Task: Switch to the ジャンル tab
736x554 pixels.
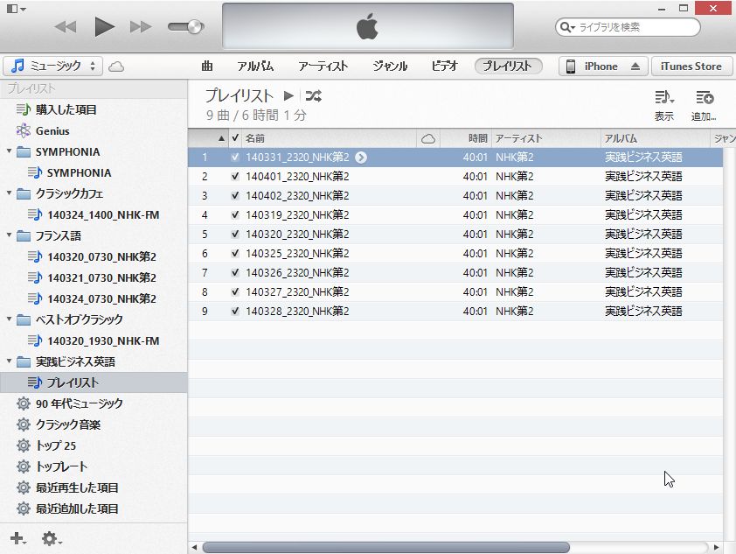Action: (390, 67)
